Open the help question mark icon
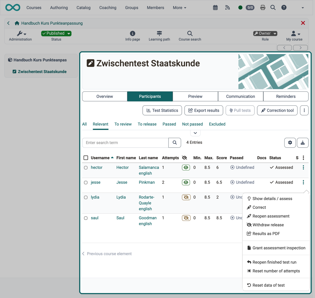 pos(284,8)
